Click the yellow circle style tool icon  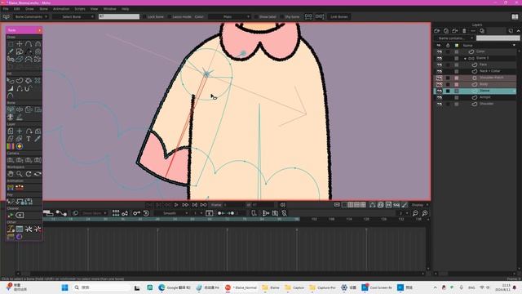tap(20, 146)
